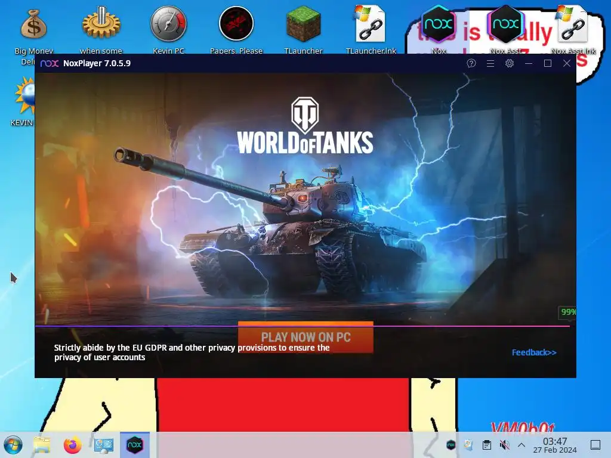Click the show desktop button
The width and height of the screenshot is (611, 458).
[595, 445]
